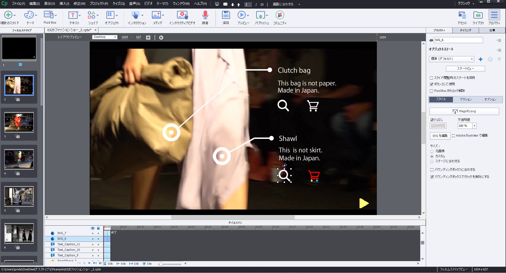Open the Desktop layout dropdown
This screenshot has width=506, height=273.
pyautogui.click(x=105, y=37)
